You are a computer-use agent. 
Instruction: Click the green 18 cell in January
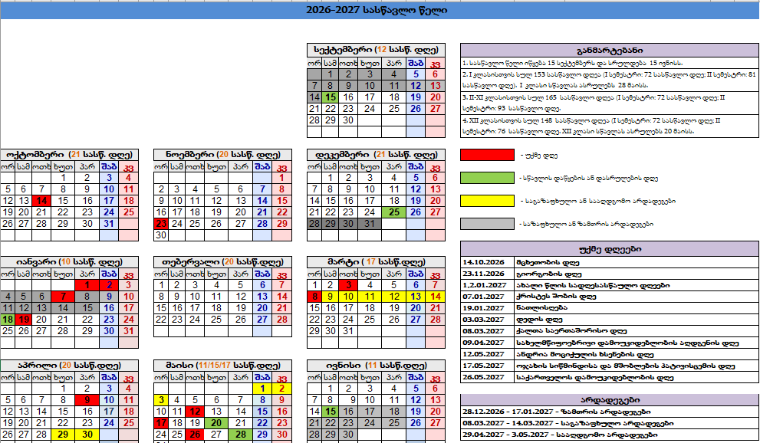(x=8, y=320)
